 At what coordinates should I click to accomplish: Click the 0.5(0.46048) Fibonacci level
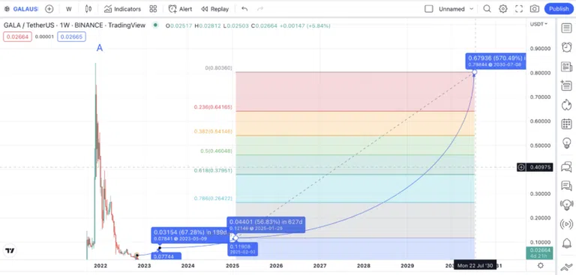216,151
